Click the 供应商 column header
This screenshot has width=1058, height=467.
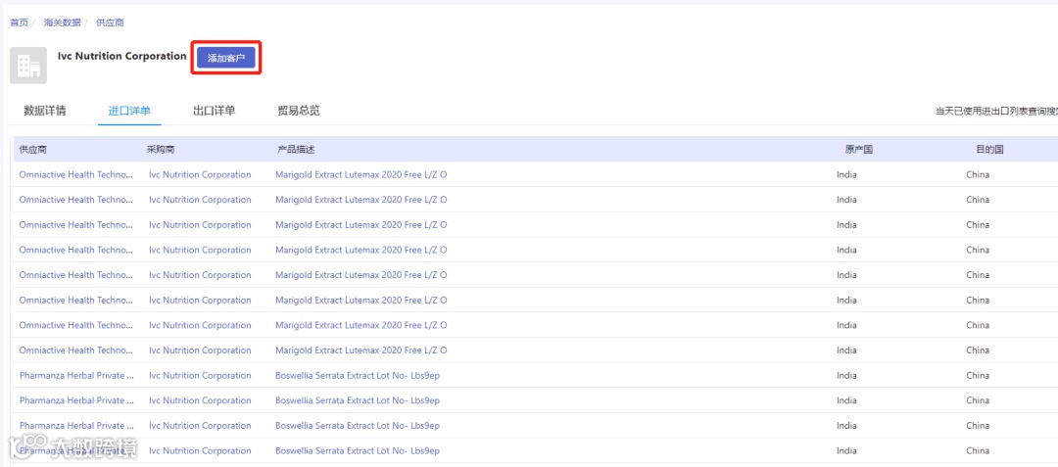[x=33, y=150]
